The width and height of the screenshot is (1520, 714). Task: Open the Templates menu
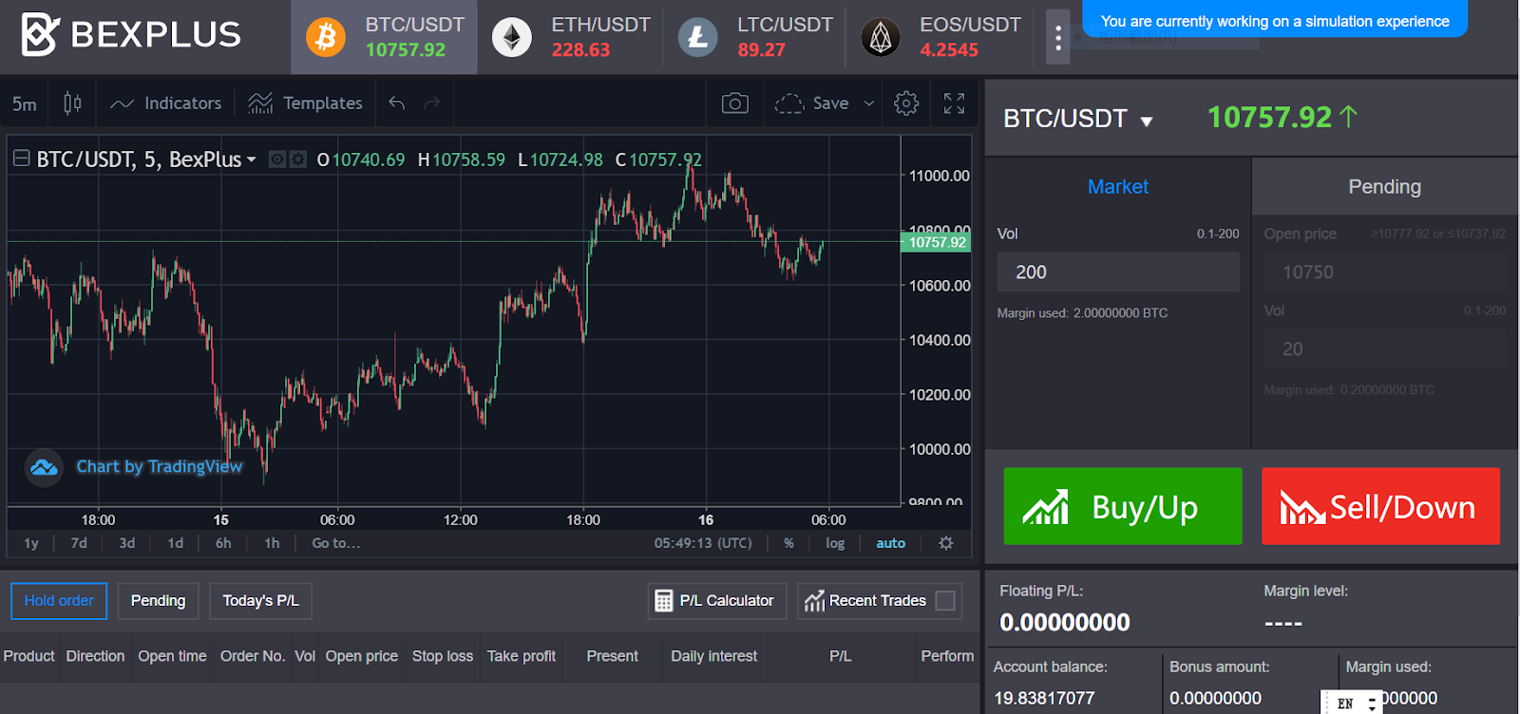(306, 103)
